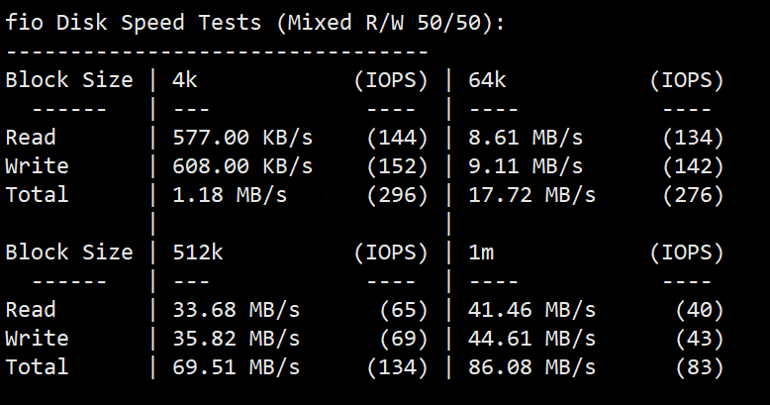The width and height of the screenshot is (770, 405).
Task: Select the 33.68 MB/s read value
Action: point(236,310)
